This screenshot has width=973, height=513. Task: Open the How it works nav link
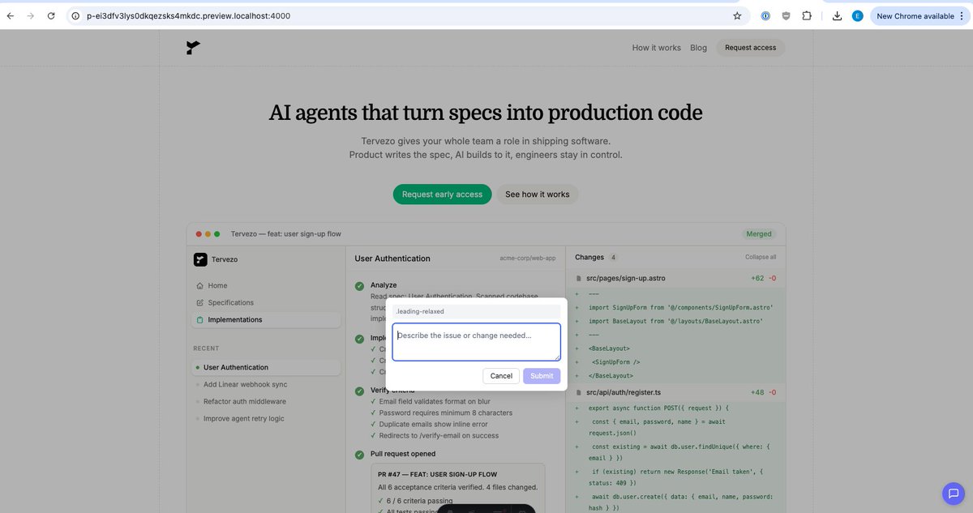pos(657,48)
